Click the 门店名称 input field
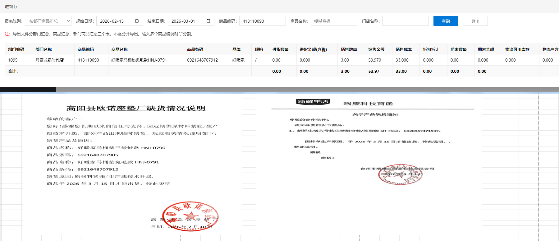Screen dimensions: 559x241 click(x=405, y=21)
